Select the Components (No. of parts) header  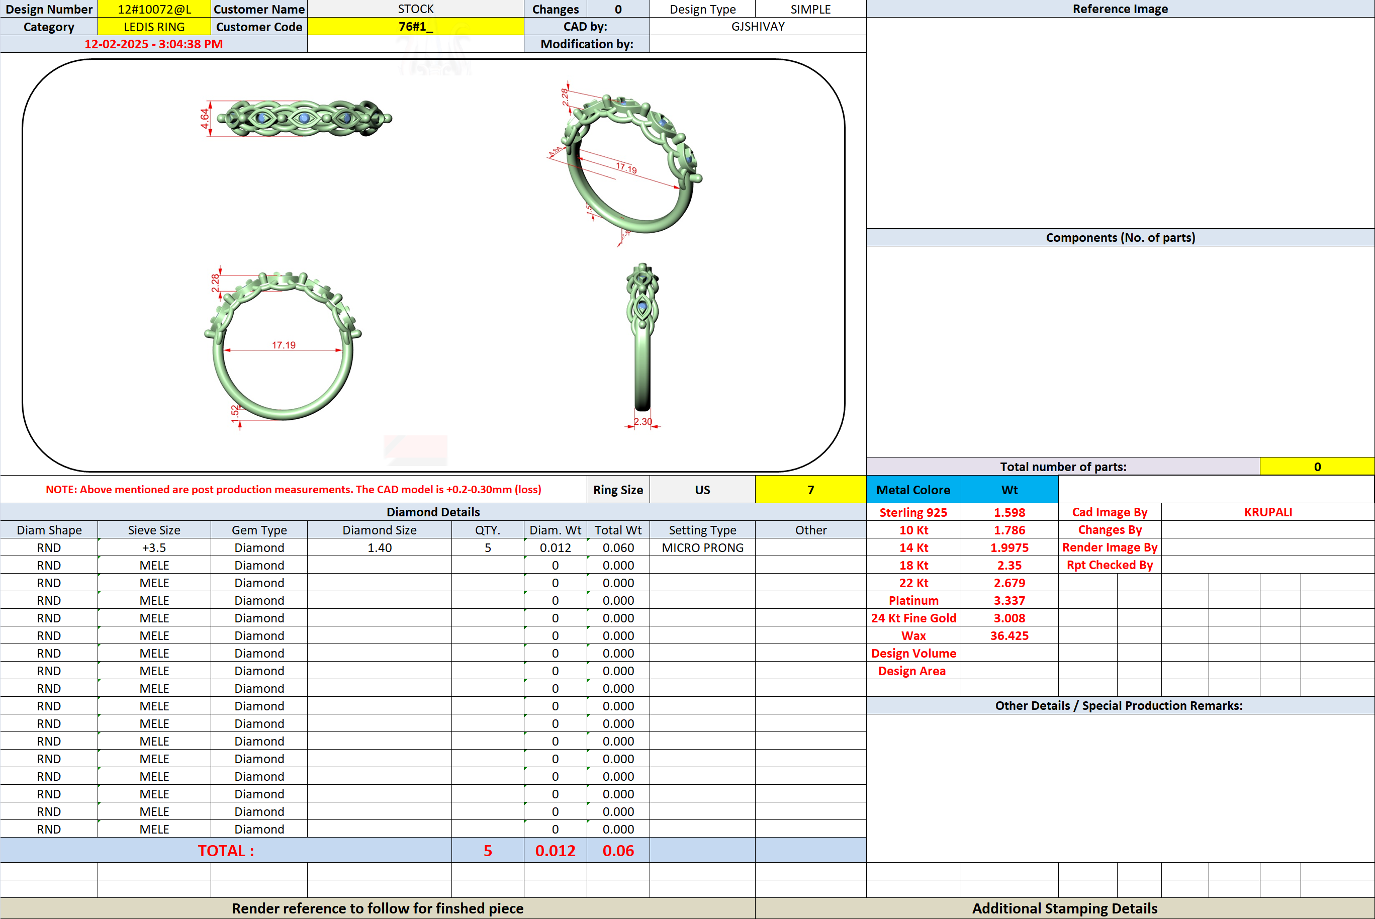click(1120, 237)
